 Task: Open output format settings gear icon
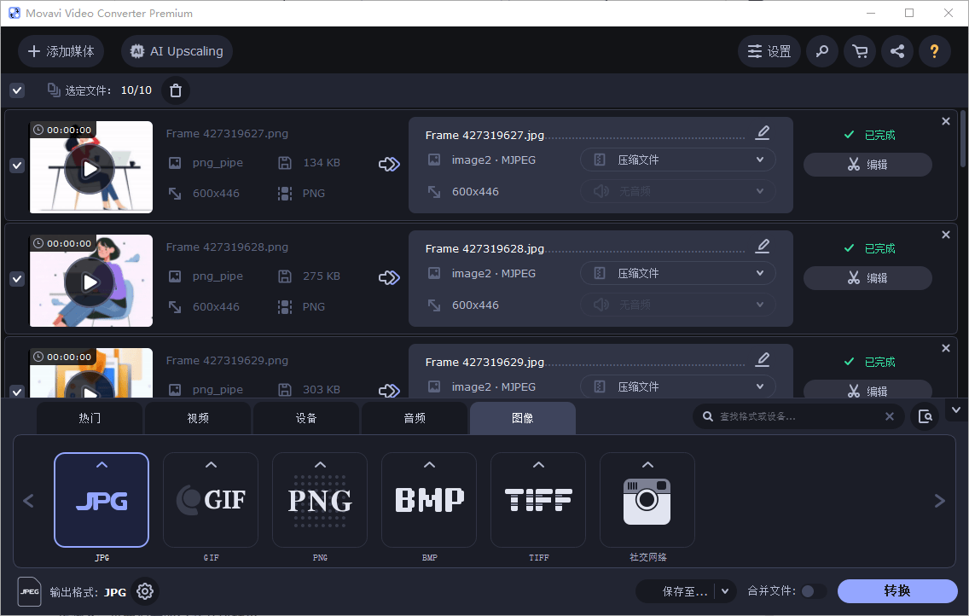click(145, 591)
